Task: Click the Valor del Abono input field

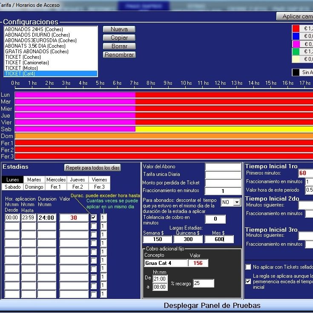Action: 223,167
